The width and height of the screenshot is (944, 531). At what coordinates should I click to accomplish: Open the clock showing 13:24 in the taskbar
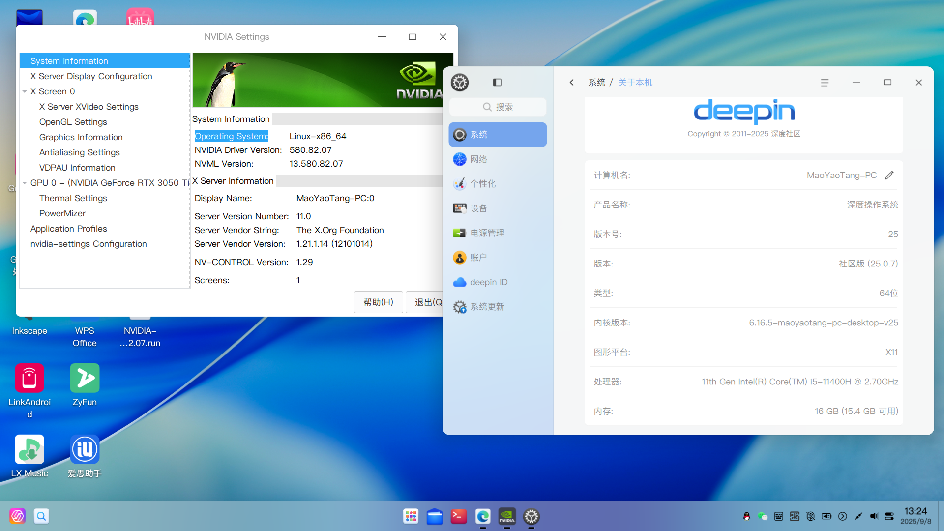point(915,516)
